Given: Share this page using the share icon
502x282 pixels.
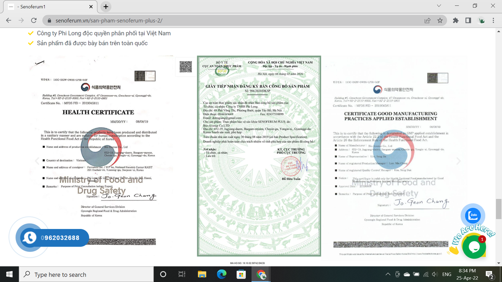Looking at the screenshot, I should tap(427, 20).
